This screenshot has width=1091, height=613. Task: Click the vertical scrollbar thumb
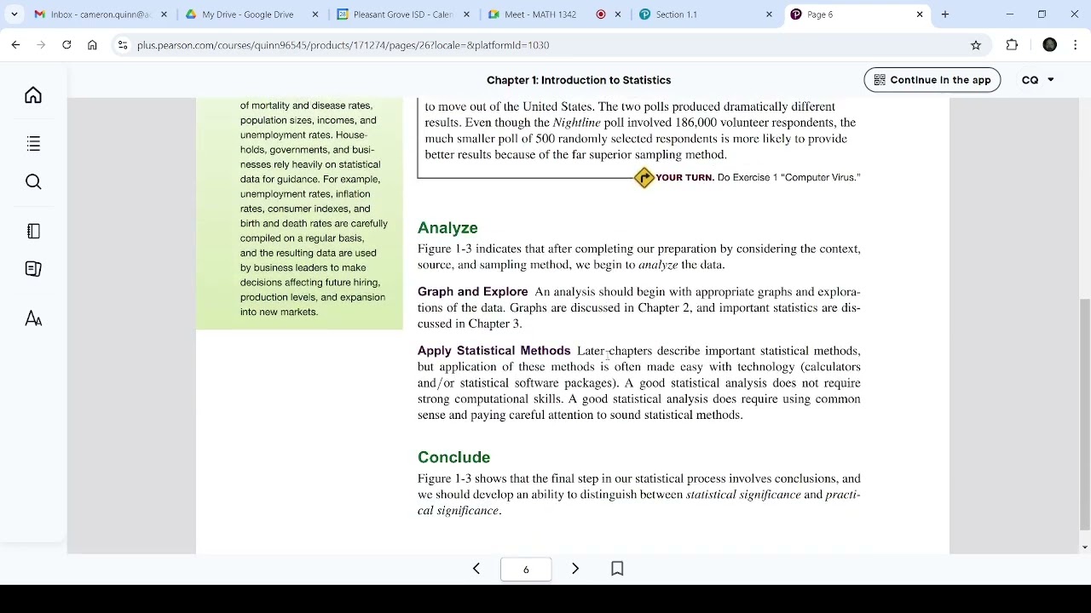click(1084, 415)
